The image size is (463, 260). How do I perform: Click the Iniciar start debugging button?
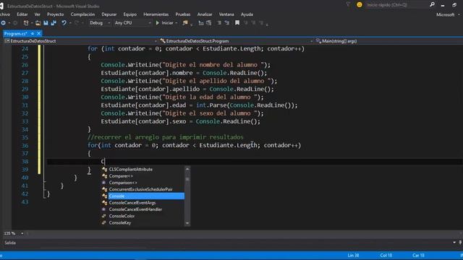pos(164,22)
